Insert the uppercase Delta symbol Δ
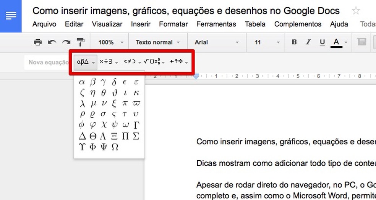Screen dimensions: 376x200 [x=82, y=136]
